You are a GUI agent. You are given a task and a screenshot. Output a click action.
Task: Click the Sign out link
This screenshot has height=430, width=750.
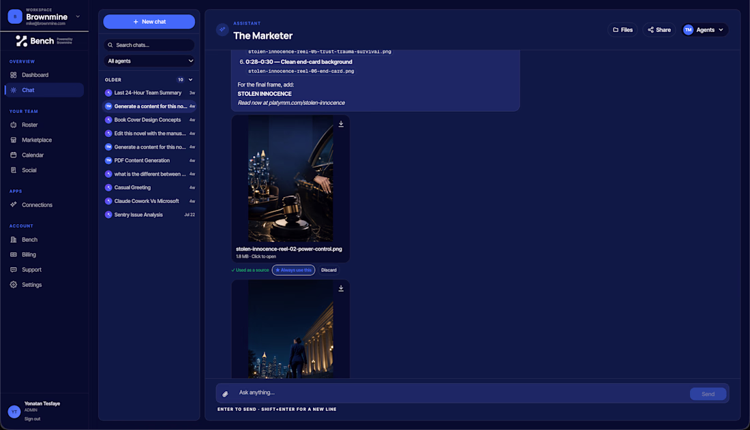(x=33, y=419)
